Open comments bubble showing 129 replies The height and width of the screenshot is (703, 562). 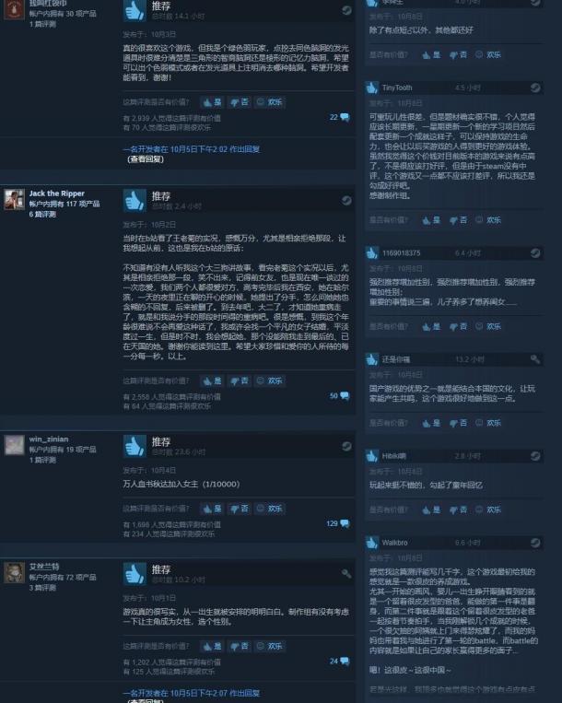pos(338,523)
